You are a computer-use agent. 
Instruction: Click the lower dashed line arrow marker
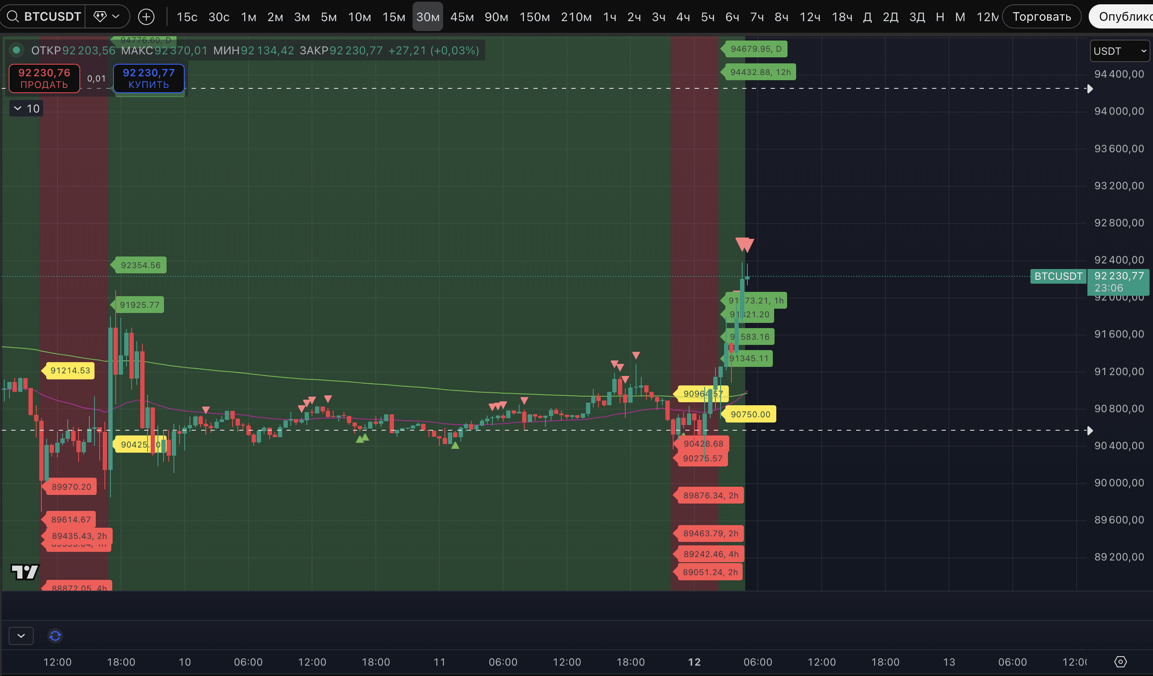click(1090, 431)
